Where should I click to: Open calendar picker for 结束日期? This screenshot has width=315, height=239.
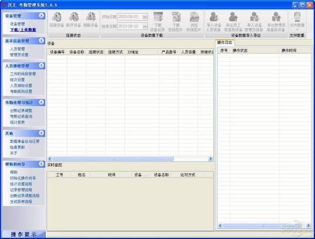click(145, 26)
